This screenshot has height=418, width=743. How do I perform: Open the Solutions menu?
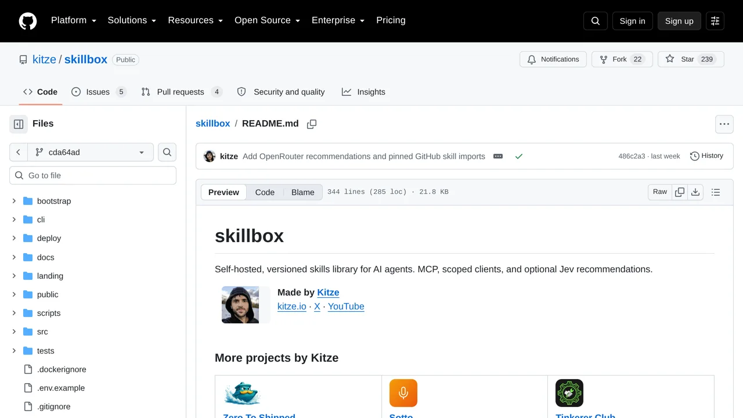coord(132,20)
